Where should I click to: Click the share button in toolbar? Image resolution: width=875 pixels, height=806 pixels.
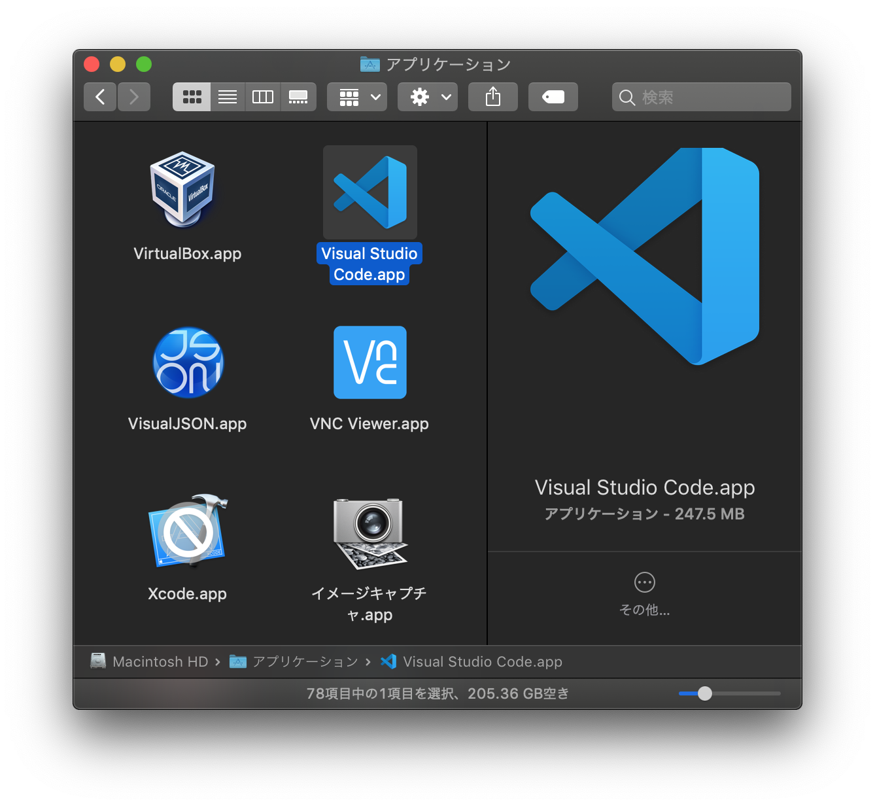493,97
